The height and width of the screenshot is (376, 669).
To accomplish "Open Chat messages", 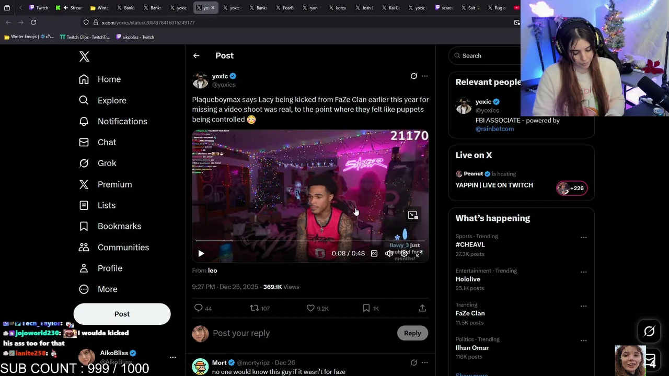I will (98, 142).
